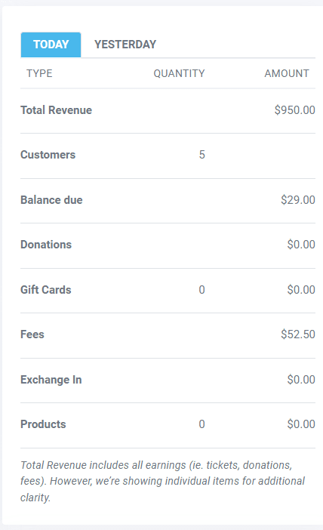Select the Exchange In row label
This screenshot has height=530, width=323.
51,380
